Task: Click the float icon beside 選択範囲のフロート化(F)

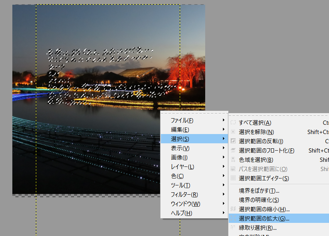Action: 233,150
